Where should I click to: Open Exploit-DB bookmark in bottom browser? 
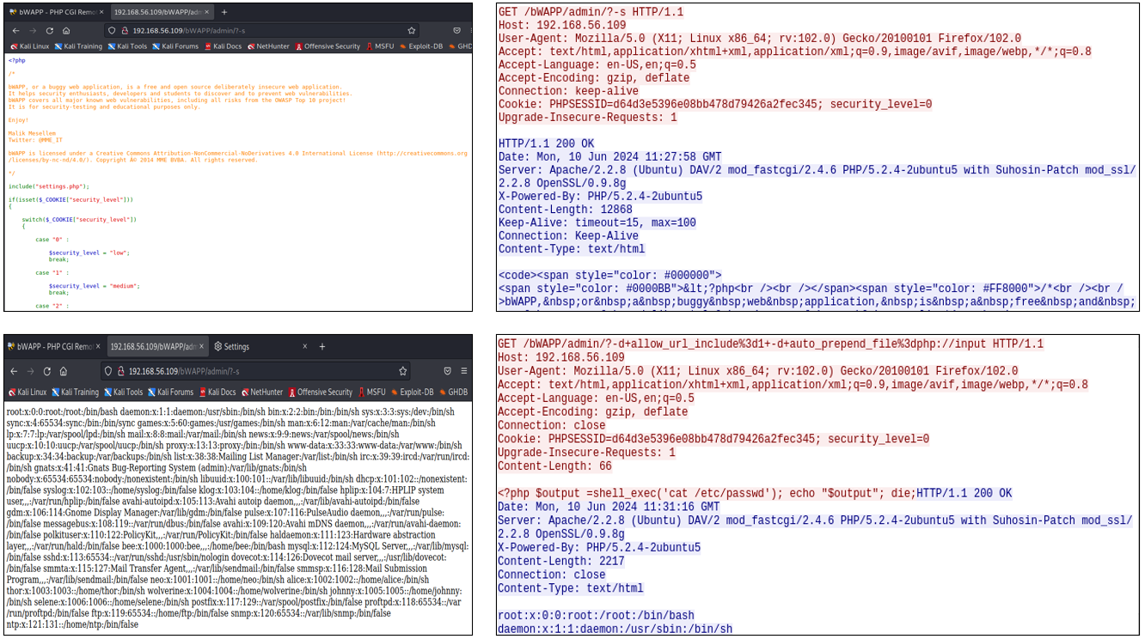click(x=412, y=392)
